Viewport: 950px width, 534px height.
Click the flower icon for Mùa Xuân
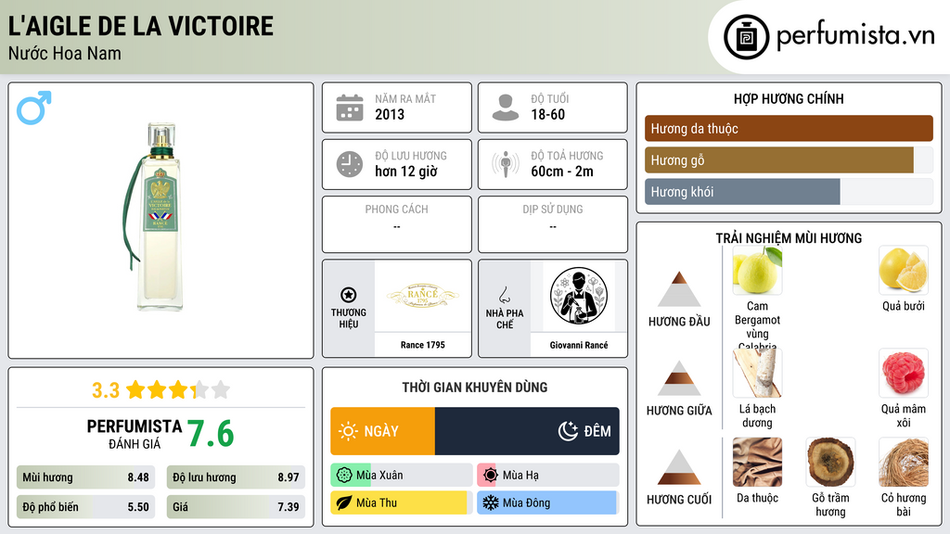[344, 476]
